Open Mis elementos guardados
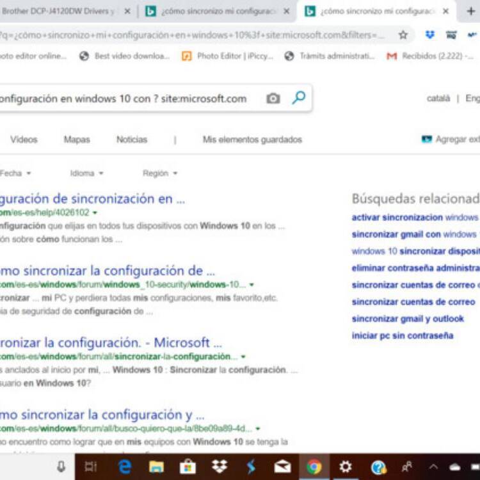 pyautogui.click(x=252, y=140)
